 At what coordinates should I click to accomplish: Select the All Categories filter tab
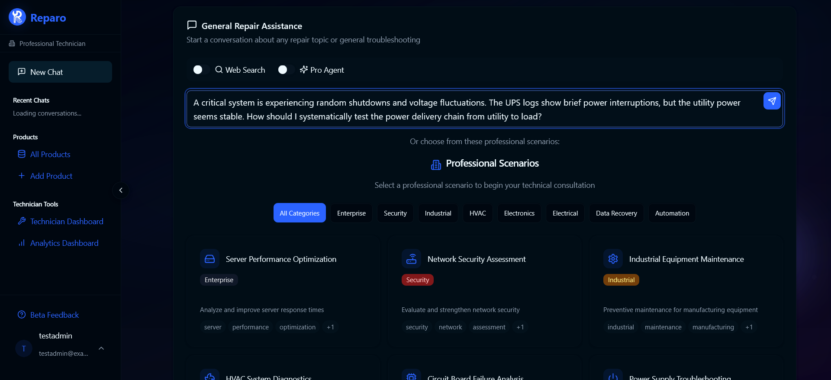300,213
